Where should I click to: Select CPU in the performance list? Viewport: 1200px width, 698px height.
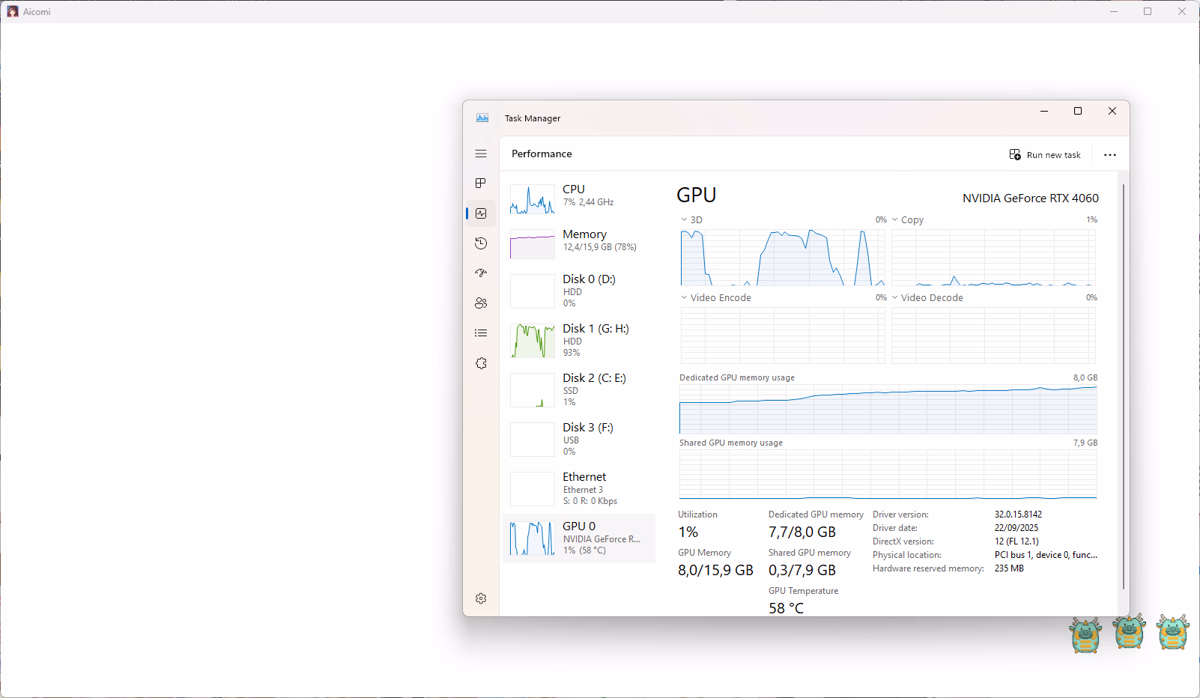579,195
